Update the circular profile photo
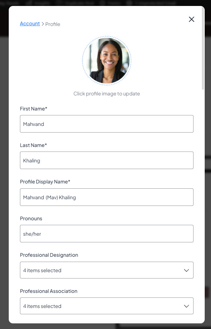The width and height of the screenshot is (211, 329). point(107,60)
